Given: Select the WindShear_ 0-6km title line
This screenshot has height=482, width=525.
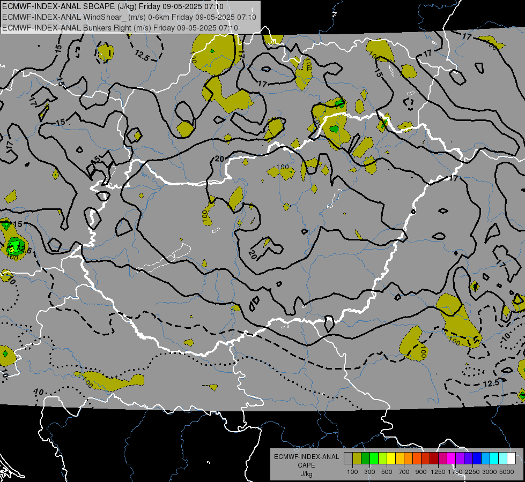Looking at the screenshot, I should tap(129, 17).
